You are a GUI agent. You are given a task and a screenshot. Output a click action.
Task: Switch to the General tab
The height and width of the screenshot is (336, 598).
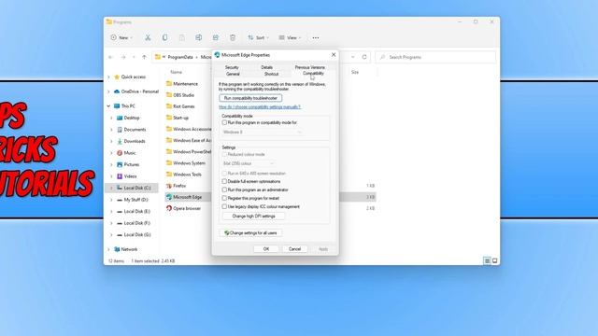pos(233,74)
